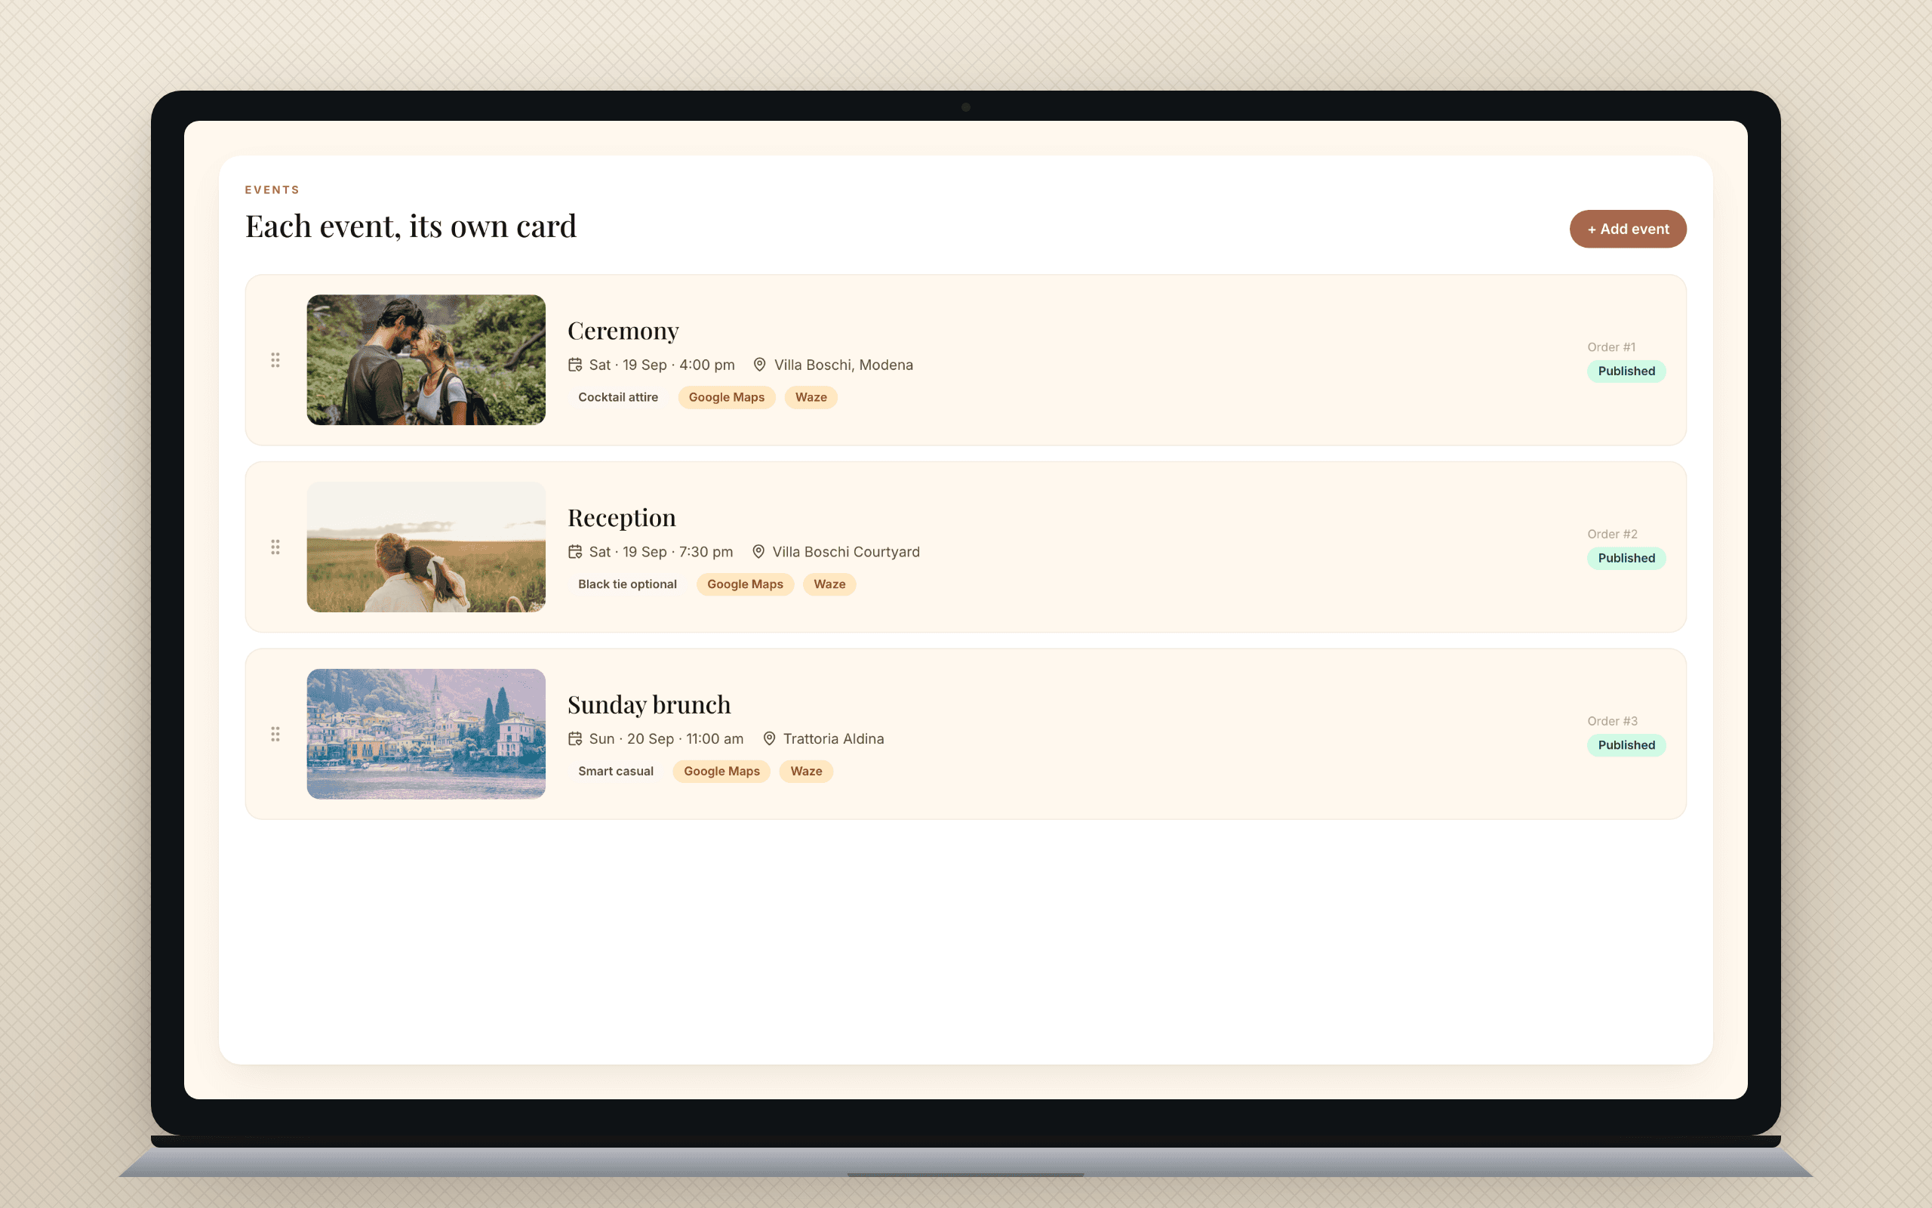Click the Reception calendar icon
This screenshot has height=1208, width=1932.
[x=575, y=552]
